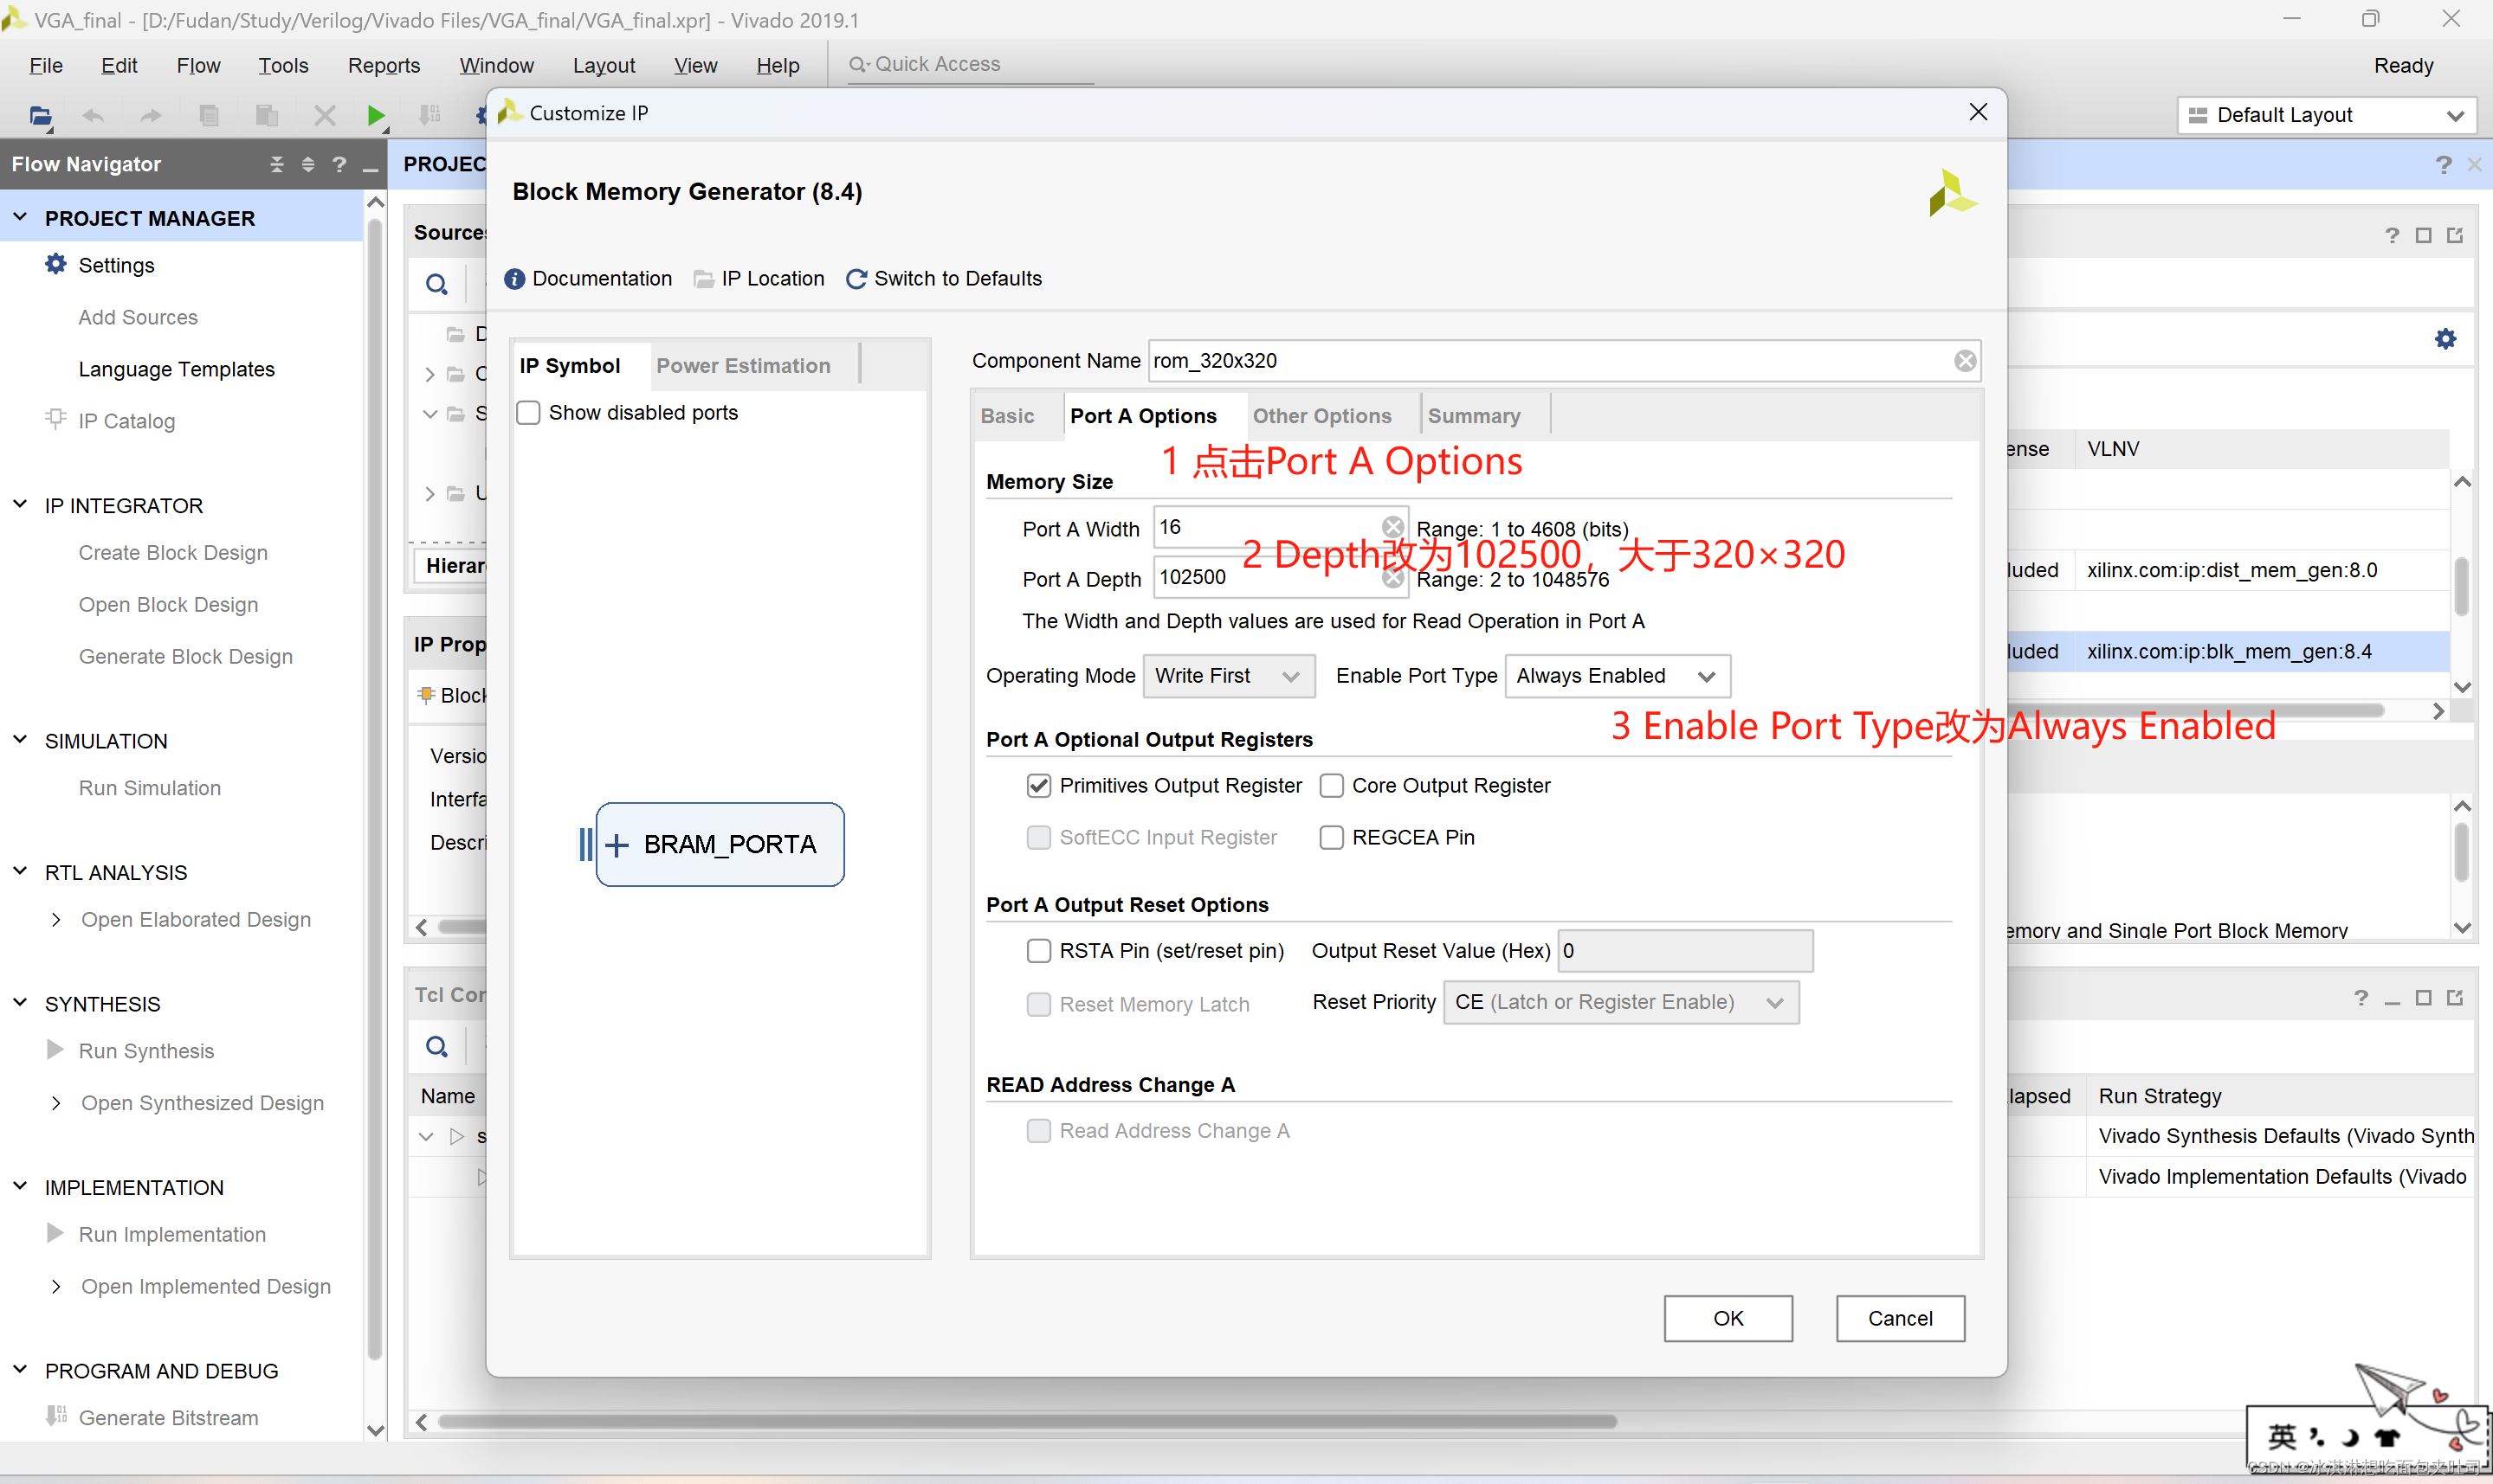The image size is (2493, 1484).
Task: Minimize the Flow Navigator panel
Action: click(370, 168)
